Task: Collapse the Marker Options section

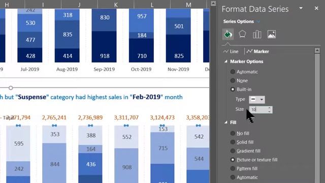Action: [x=226, y=62]
